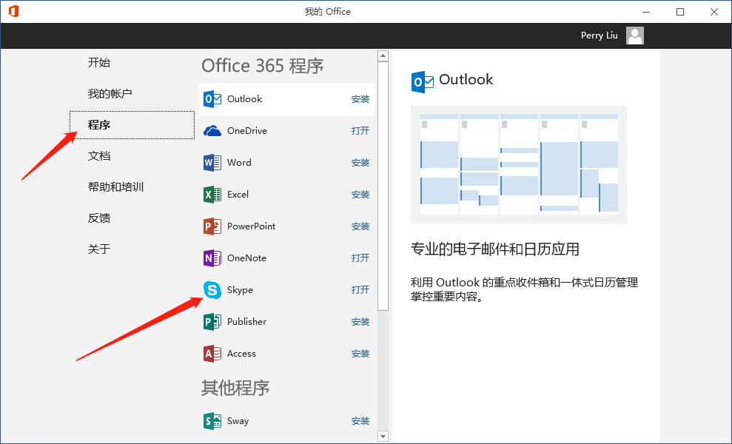This screenshot has width=732, height=444.
Task: Install Excel via its 安装 link
Action: (x=360, y=194)
